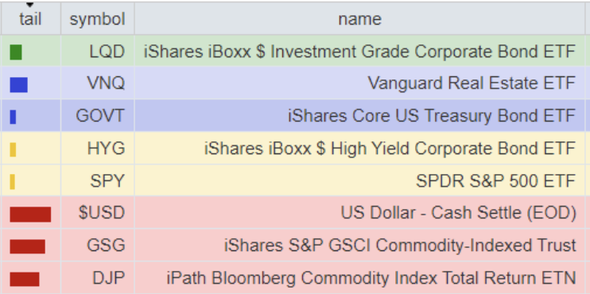Sort by the symbol column header
The image size is (590, 294).
(98, 19)
